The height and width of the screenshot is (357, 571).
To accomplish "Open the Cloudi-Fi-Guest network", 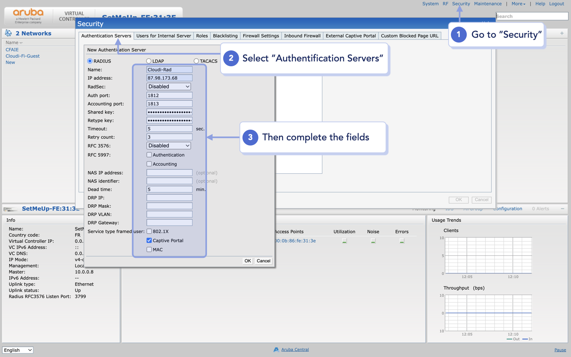I will click(x=22, y=56).
